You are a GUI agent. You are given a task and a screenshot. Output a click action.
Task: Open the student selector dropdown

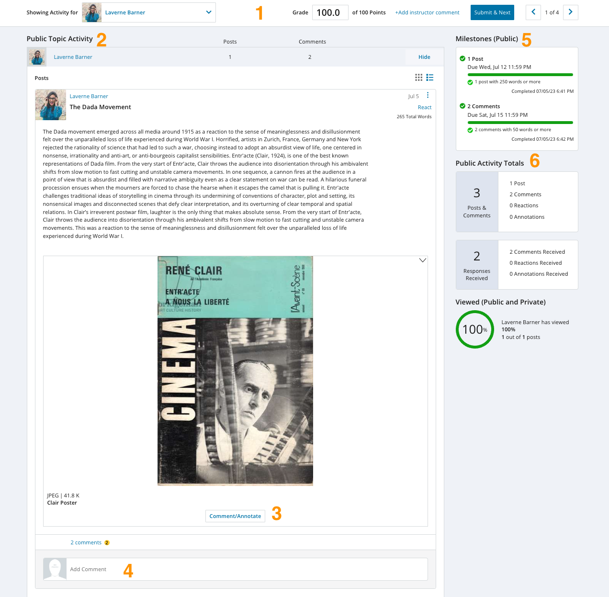point(208,12)
